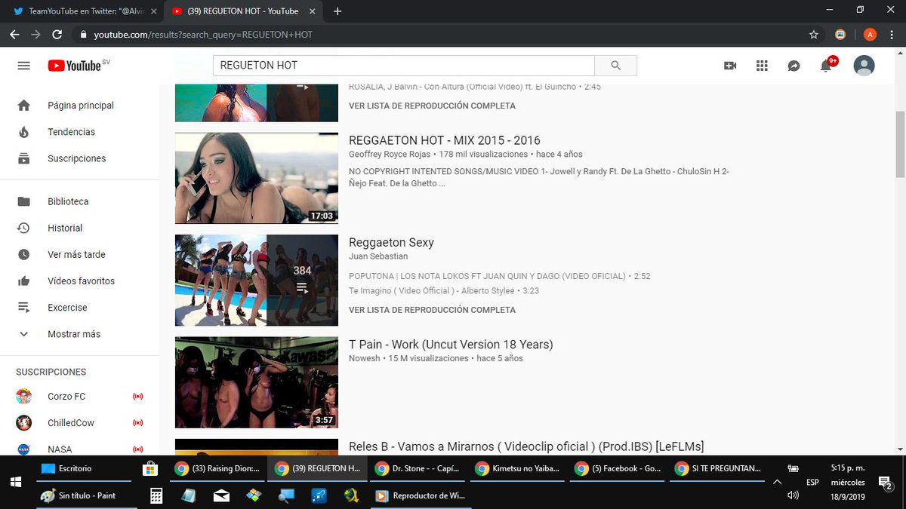Open Chrome three-dot menu
This screenshot has width=906, height=509.
click(893, 35)
